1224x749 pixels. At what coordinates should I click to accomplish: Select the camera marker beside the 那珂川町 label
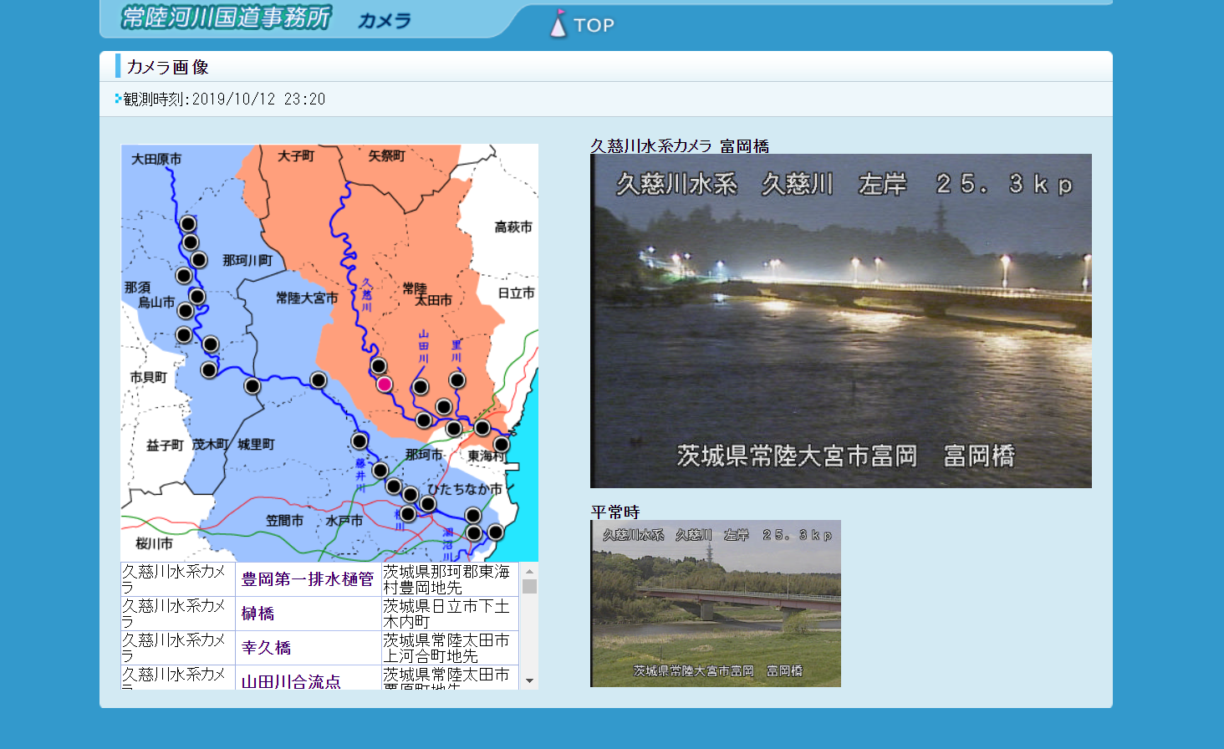pyautogui.click(x=199, y=259)
